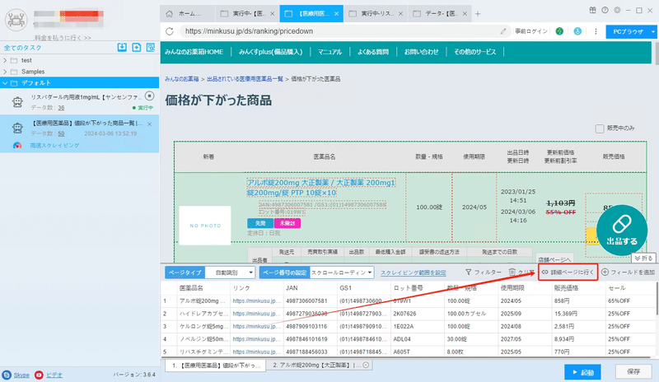Viewport: 659px width, 382px height.
Task: Open the help question mark icon
Action: click(x=605, y=11)
